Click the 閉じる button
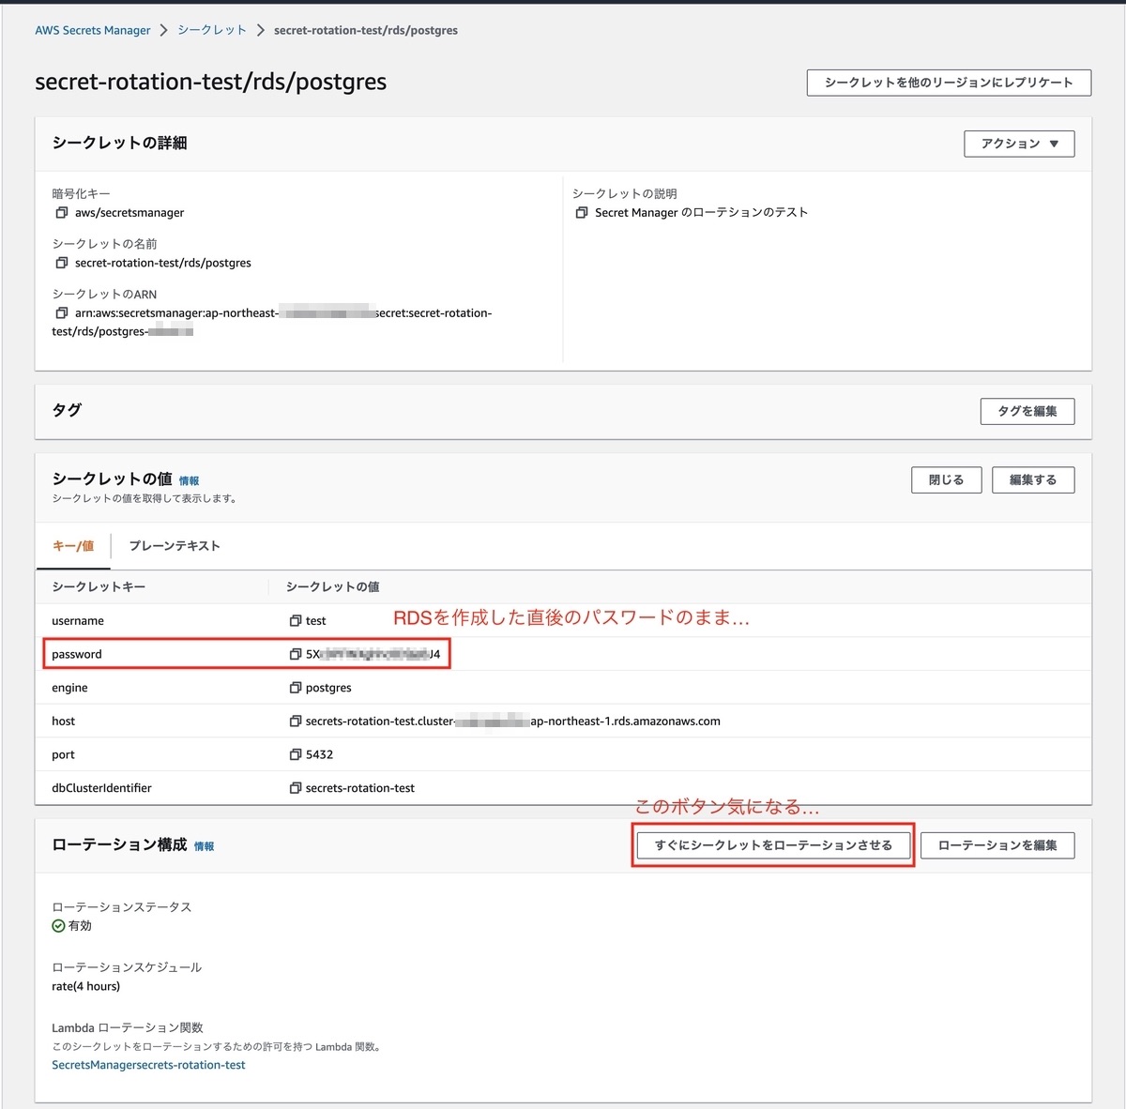 (x=947, y=479)
